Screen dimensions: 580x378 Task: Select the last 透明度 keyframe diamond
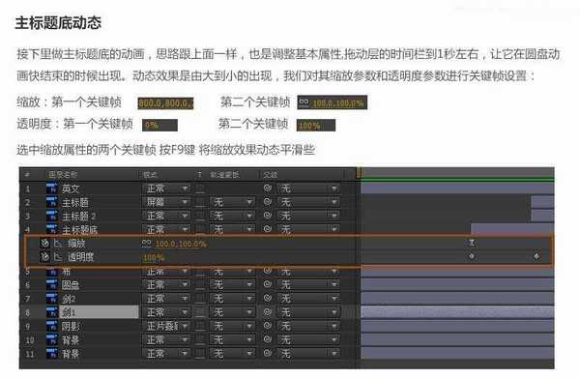536,256
